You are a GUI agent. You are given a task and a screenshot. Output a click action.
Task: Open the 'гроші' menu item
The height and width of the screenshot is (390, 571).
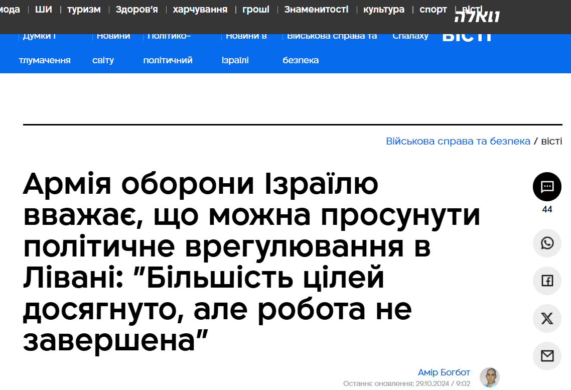256,10
